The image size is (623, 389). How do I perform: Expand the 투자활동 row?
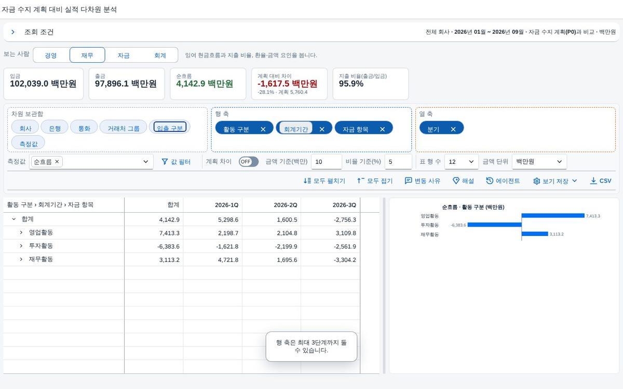point(21,246)
